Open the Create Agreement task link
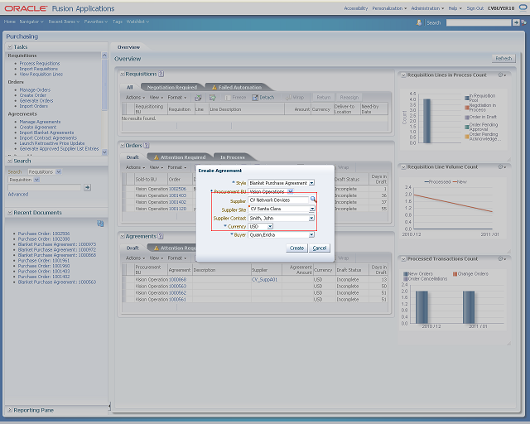530x424 pixels. [38, 128]
